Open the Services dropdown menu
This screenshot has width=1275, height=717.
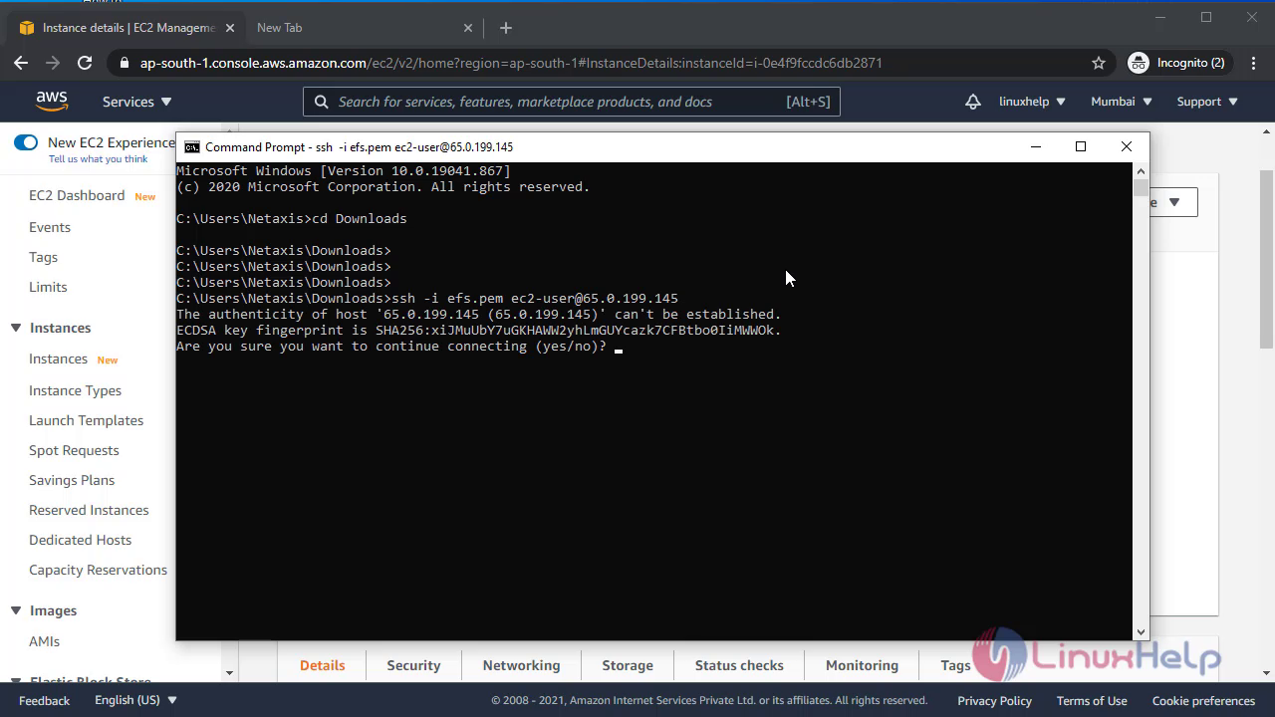(x=137, y=102)
